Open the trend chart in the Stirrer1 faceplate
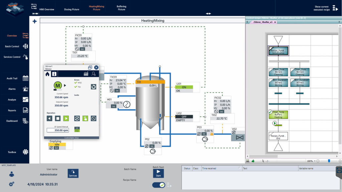 pos(85,73)
